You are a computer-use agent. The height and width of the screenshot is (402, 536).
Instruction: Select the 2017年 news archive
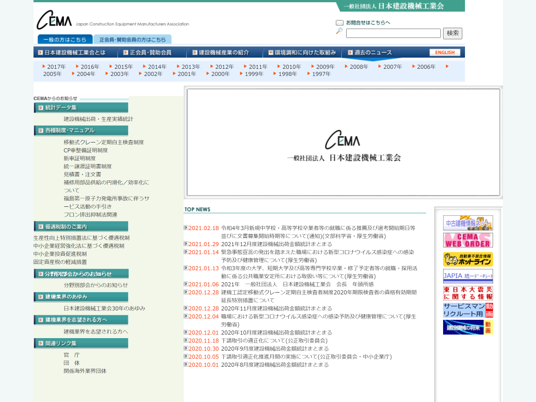[56, 67]
